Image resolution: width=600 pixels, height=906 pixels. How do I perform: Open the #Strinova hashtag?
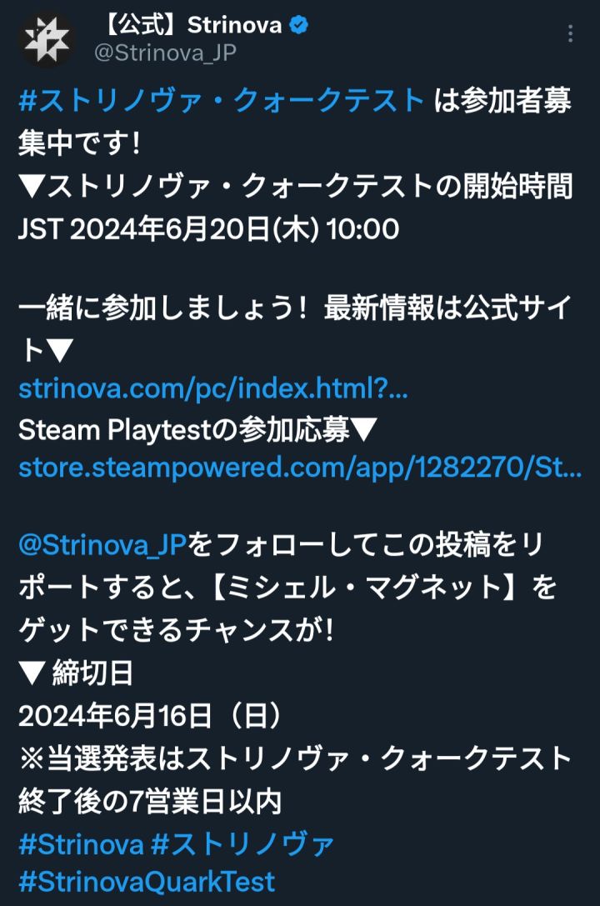81,844
